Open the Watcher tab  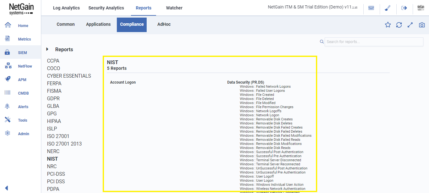(174, 8)
